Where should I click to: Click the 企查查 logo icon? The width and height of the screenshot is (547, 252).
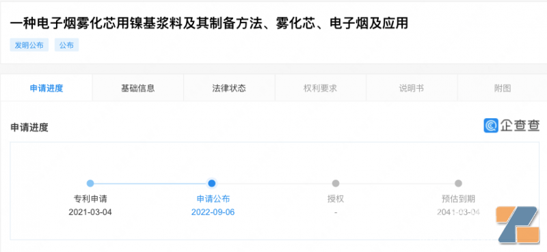click(491, 126)
